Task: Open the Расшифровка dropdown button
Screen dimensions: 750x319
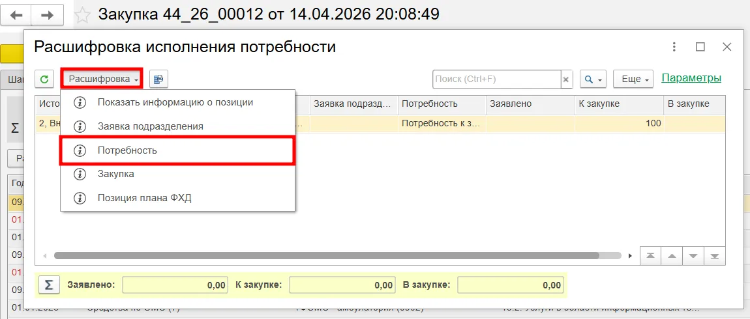Action: 101,79
